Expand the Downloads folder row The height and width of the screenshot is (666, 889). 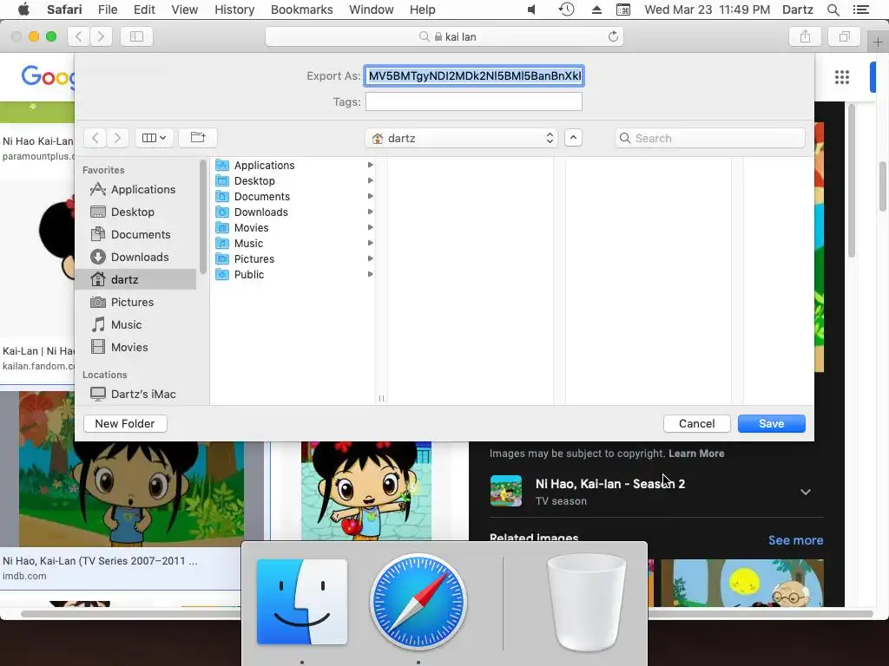click(x=370, y=212)
